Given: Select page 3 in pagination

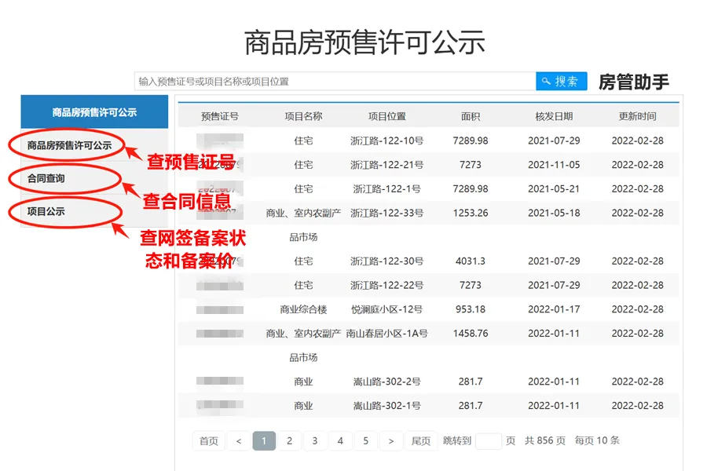Looking at the screenshot, I should 314,440.
